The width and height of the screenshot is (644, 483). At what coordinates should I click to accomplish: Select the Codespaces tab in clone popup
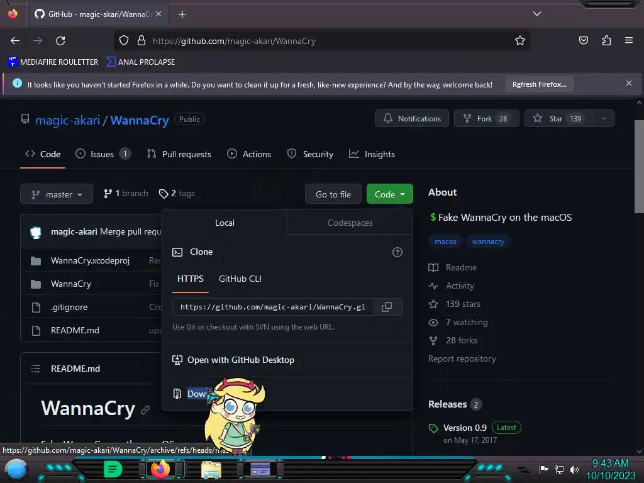[350, 223]
